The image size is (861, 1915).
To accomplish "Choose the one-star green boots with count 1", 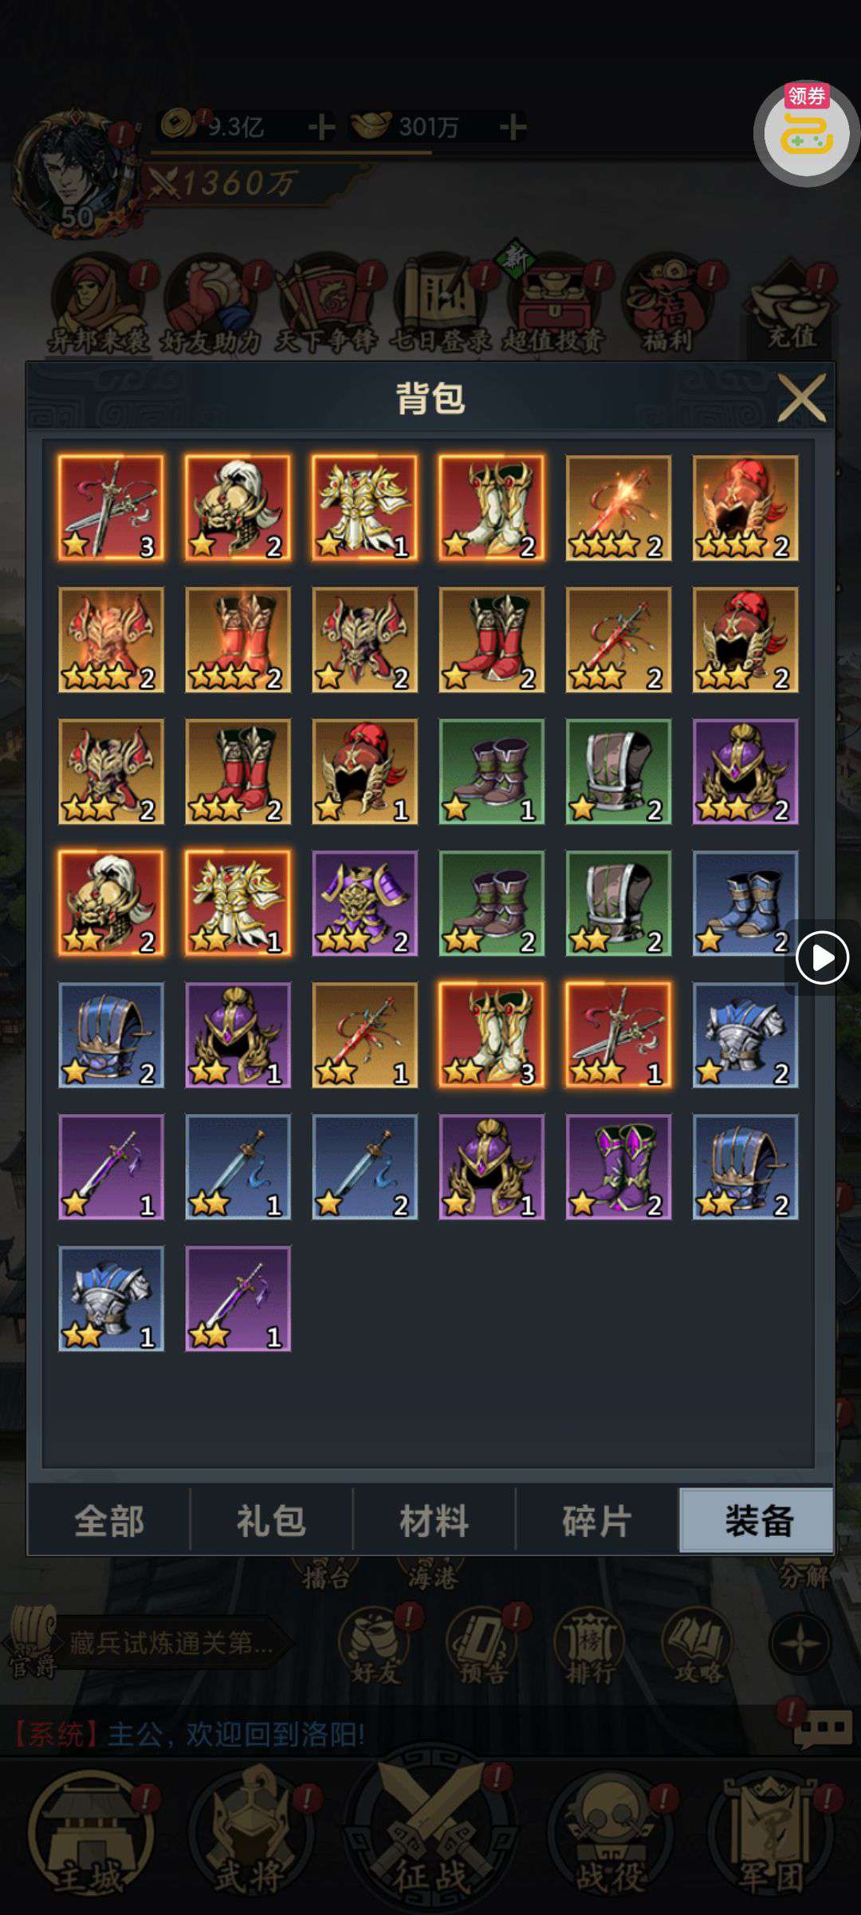I will point(491,772).
